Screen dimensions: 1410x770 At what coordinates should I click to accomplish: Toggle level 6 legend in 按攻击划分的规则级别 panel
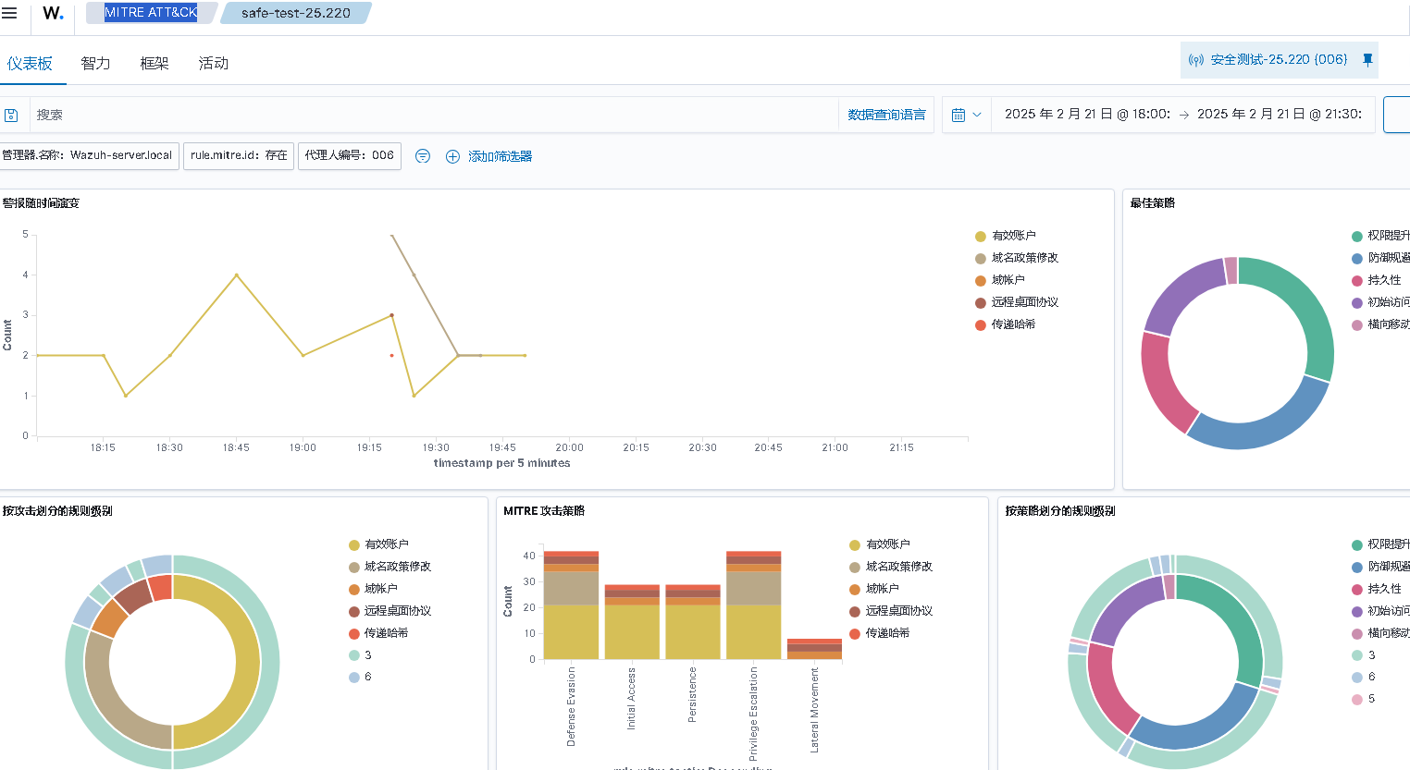click(x=367, y=678)
